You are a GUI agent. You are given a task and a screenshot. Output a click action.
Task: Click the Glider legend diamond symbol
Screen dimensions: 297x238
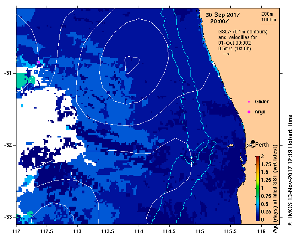click(249, 102)
